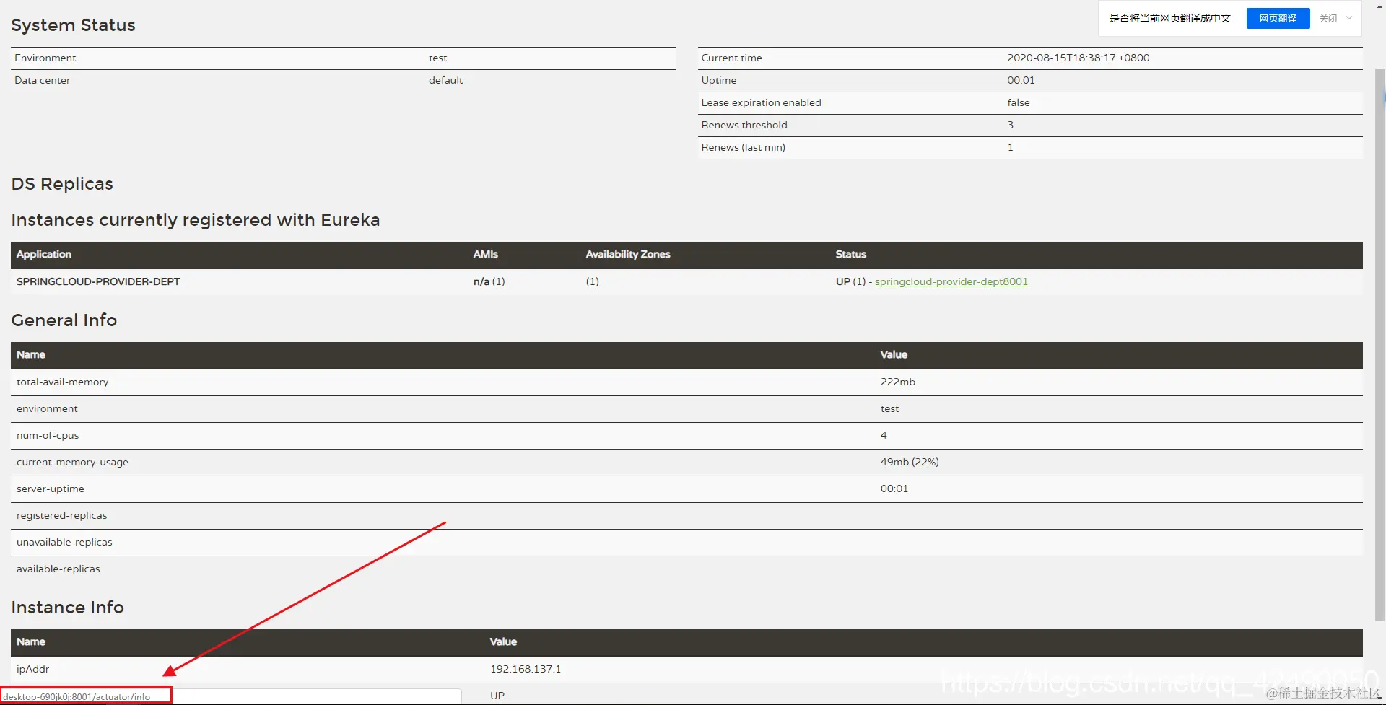Select the current time value 2020-08-15T18:38:17 +0800
The width and height of the screenshot is (1386, 705).
tap(1078, 58)
